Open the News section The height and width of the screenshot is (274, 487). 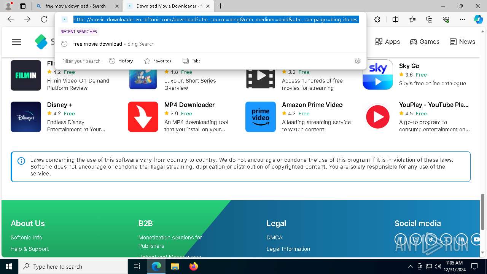(x=462, y=42)
